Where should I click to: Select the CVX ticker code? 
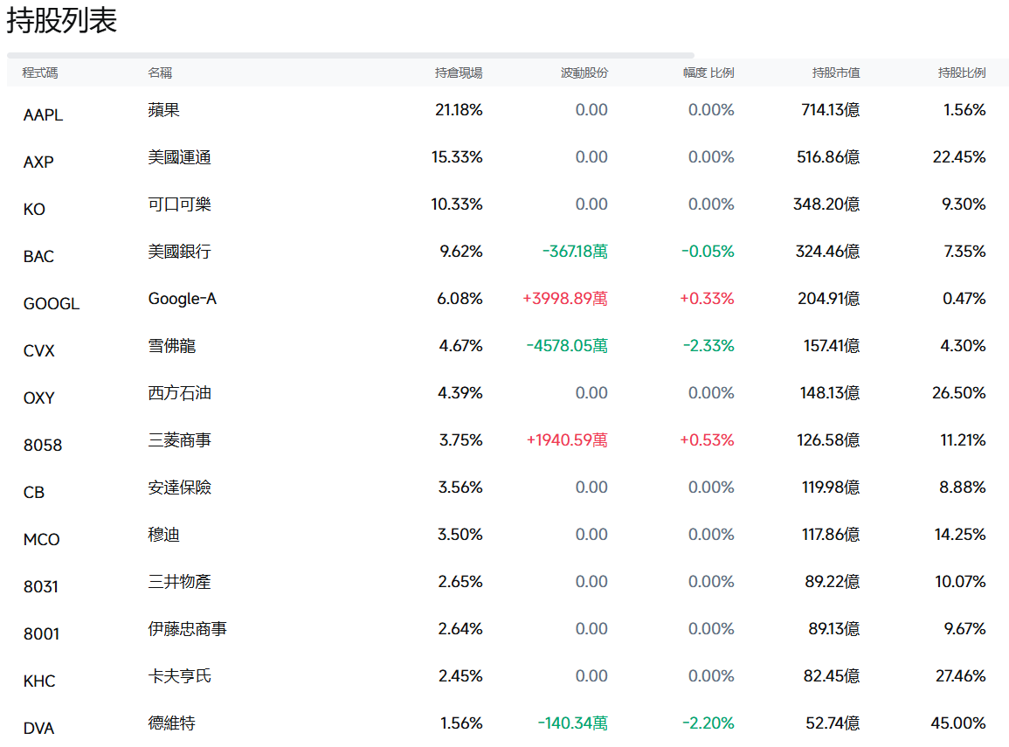39,351
